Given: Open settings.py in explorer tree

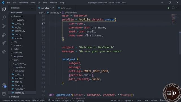Looking at the screenshot, I should (22, 31).
